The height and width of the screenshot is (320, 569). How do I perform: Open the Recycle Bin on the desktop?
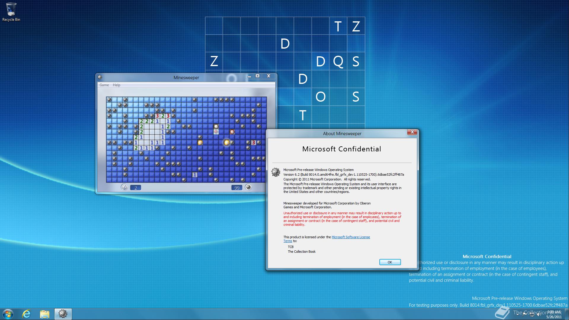coord(11,12)
